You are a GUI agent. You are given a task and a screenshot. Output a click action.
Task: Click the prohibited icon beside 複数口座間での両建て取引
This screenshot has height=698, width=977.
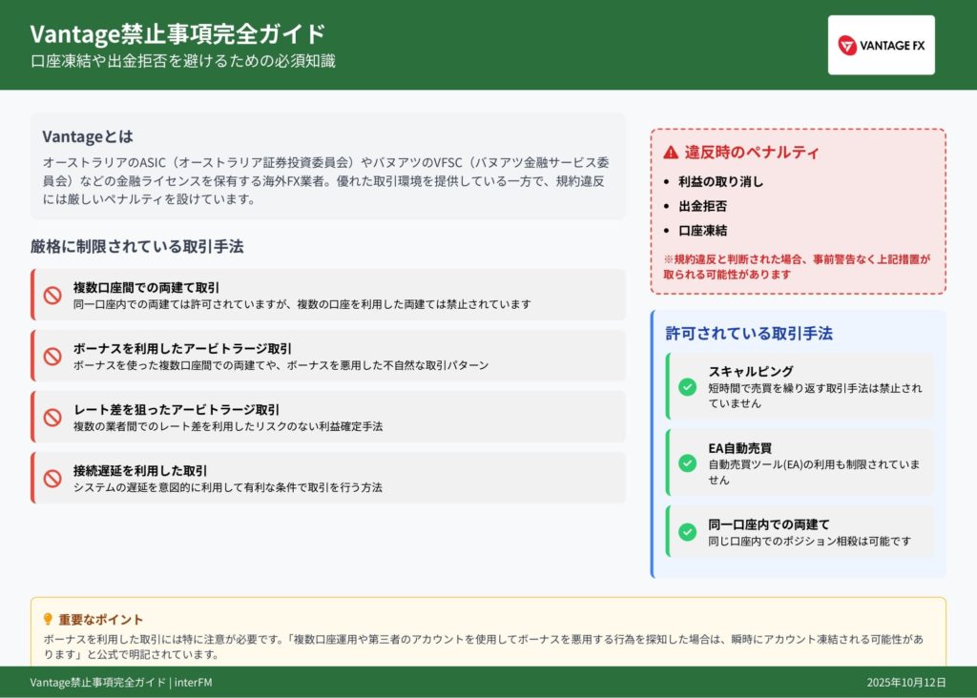52,295
